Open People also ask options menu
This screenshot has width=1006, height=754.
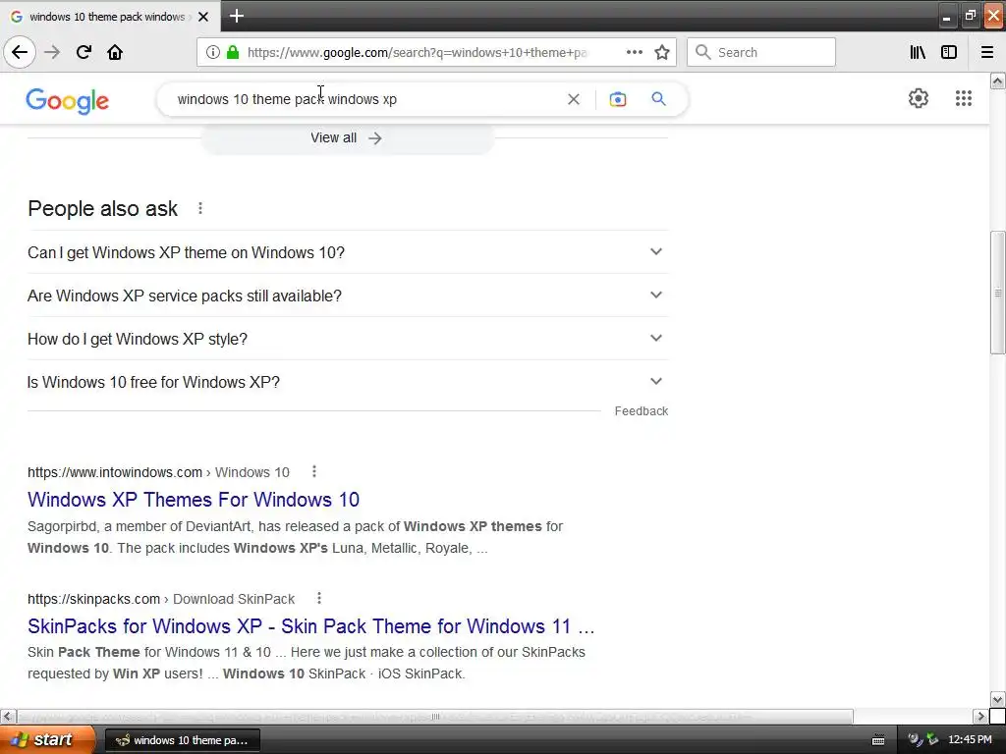pyautogui.click(x=200, y=208)
